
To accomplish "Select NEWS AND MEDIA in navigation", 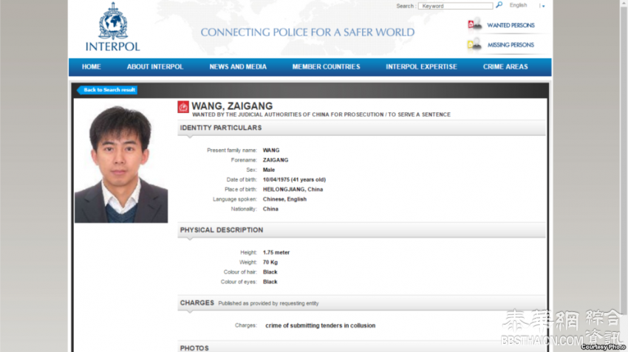I will [238, 67].
